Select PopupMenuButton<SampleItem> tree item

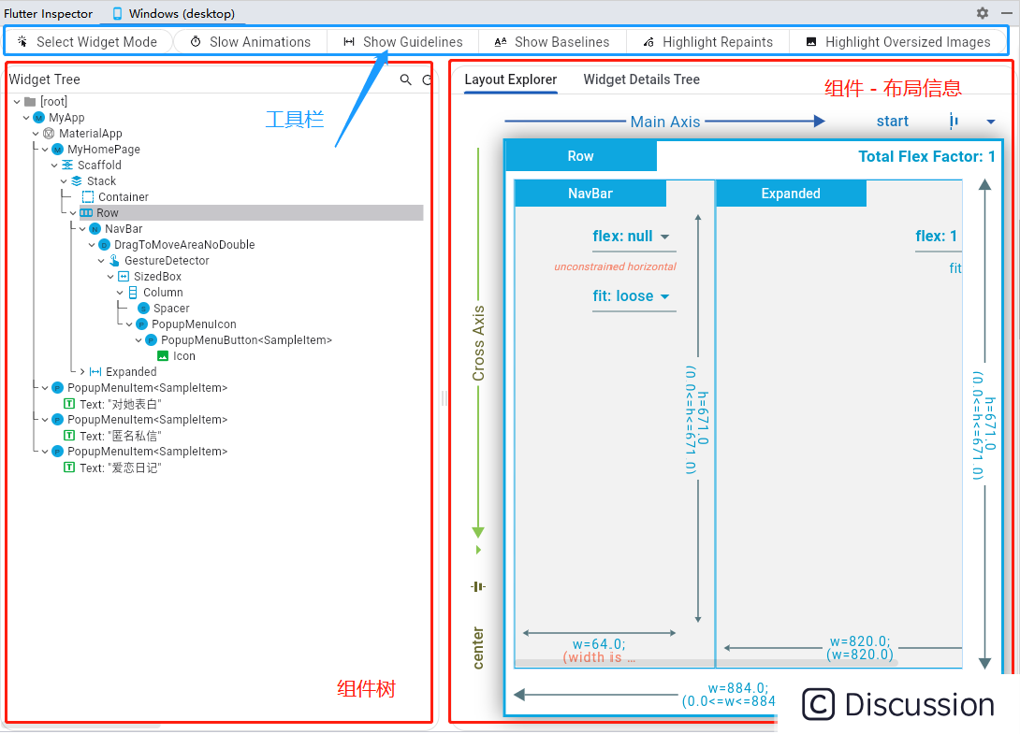[246, 340]
